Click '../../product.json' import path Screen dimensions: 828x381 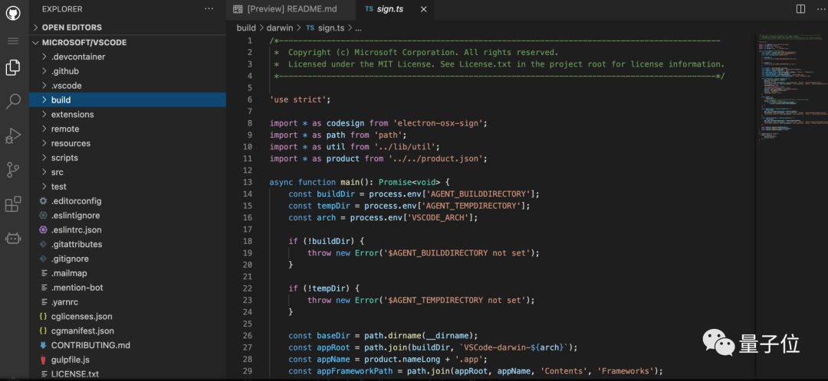point(435,158)
